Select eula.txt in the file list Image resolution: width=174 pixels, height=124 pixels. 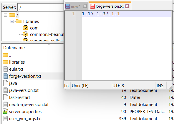pyautogui.click(x=16, y=69)
